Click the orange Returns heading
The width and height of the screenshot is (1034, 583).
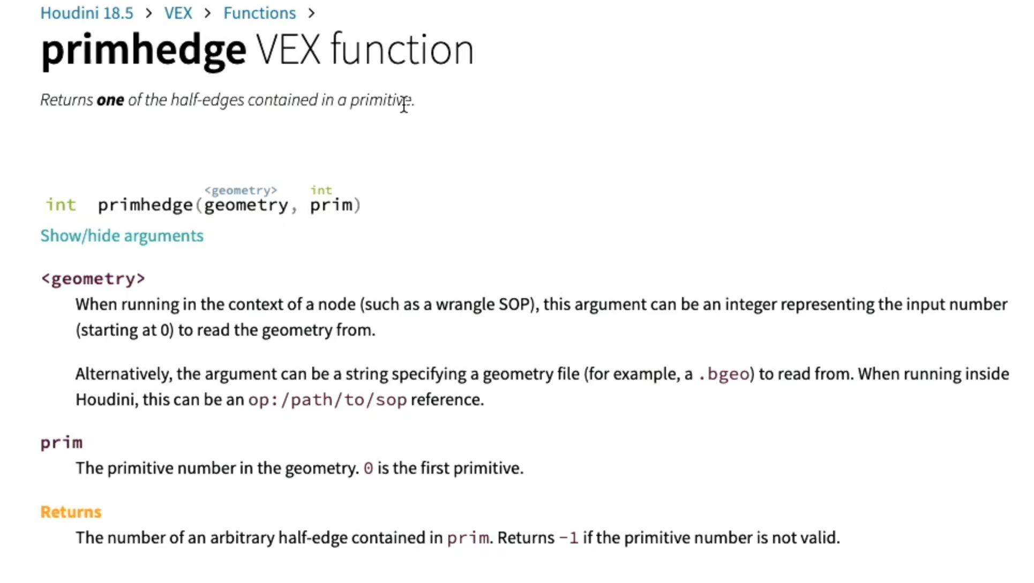pyautogui.click(x=71, y=512)
